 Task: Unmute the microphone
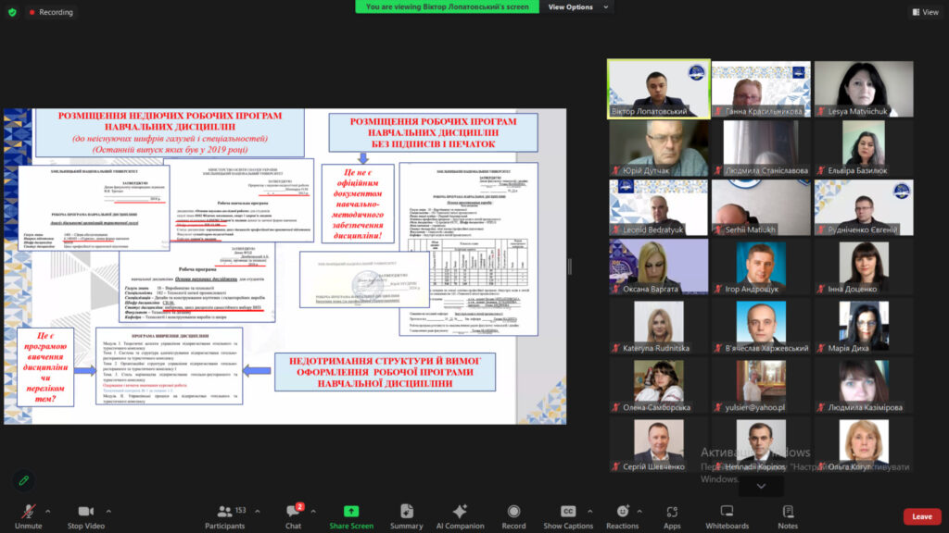pyautogui.click(x=29, y=515)
